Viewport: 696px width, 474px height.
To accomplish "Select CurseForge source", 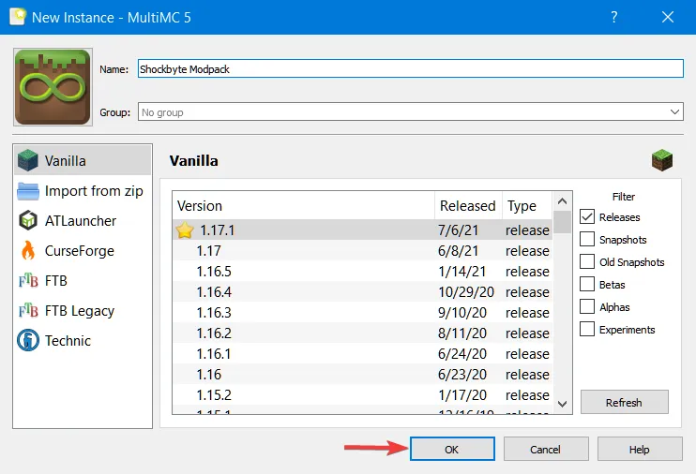I will (x=83, y=250).
